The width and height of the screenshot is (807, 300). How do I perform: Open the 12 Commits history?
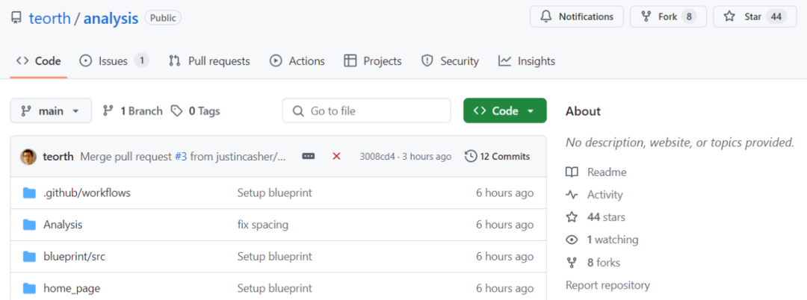click(497, 156)
